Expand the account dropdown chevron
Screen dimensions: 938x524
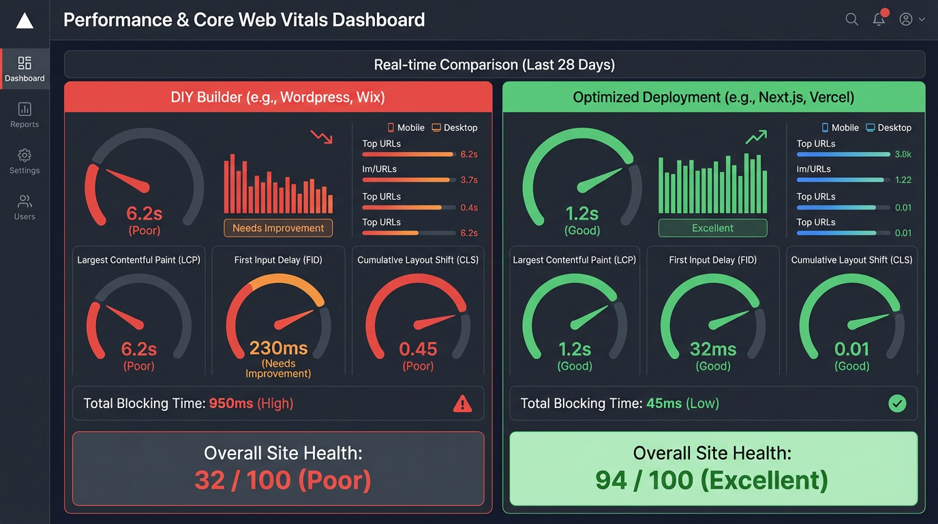[x=921, y=19]
